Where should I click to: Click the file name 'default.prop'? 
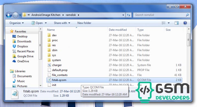(x=60, y=70)
